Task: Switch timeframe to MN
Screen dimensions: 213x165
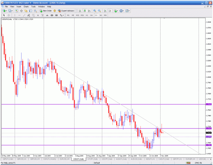Action: point(105,15)
